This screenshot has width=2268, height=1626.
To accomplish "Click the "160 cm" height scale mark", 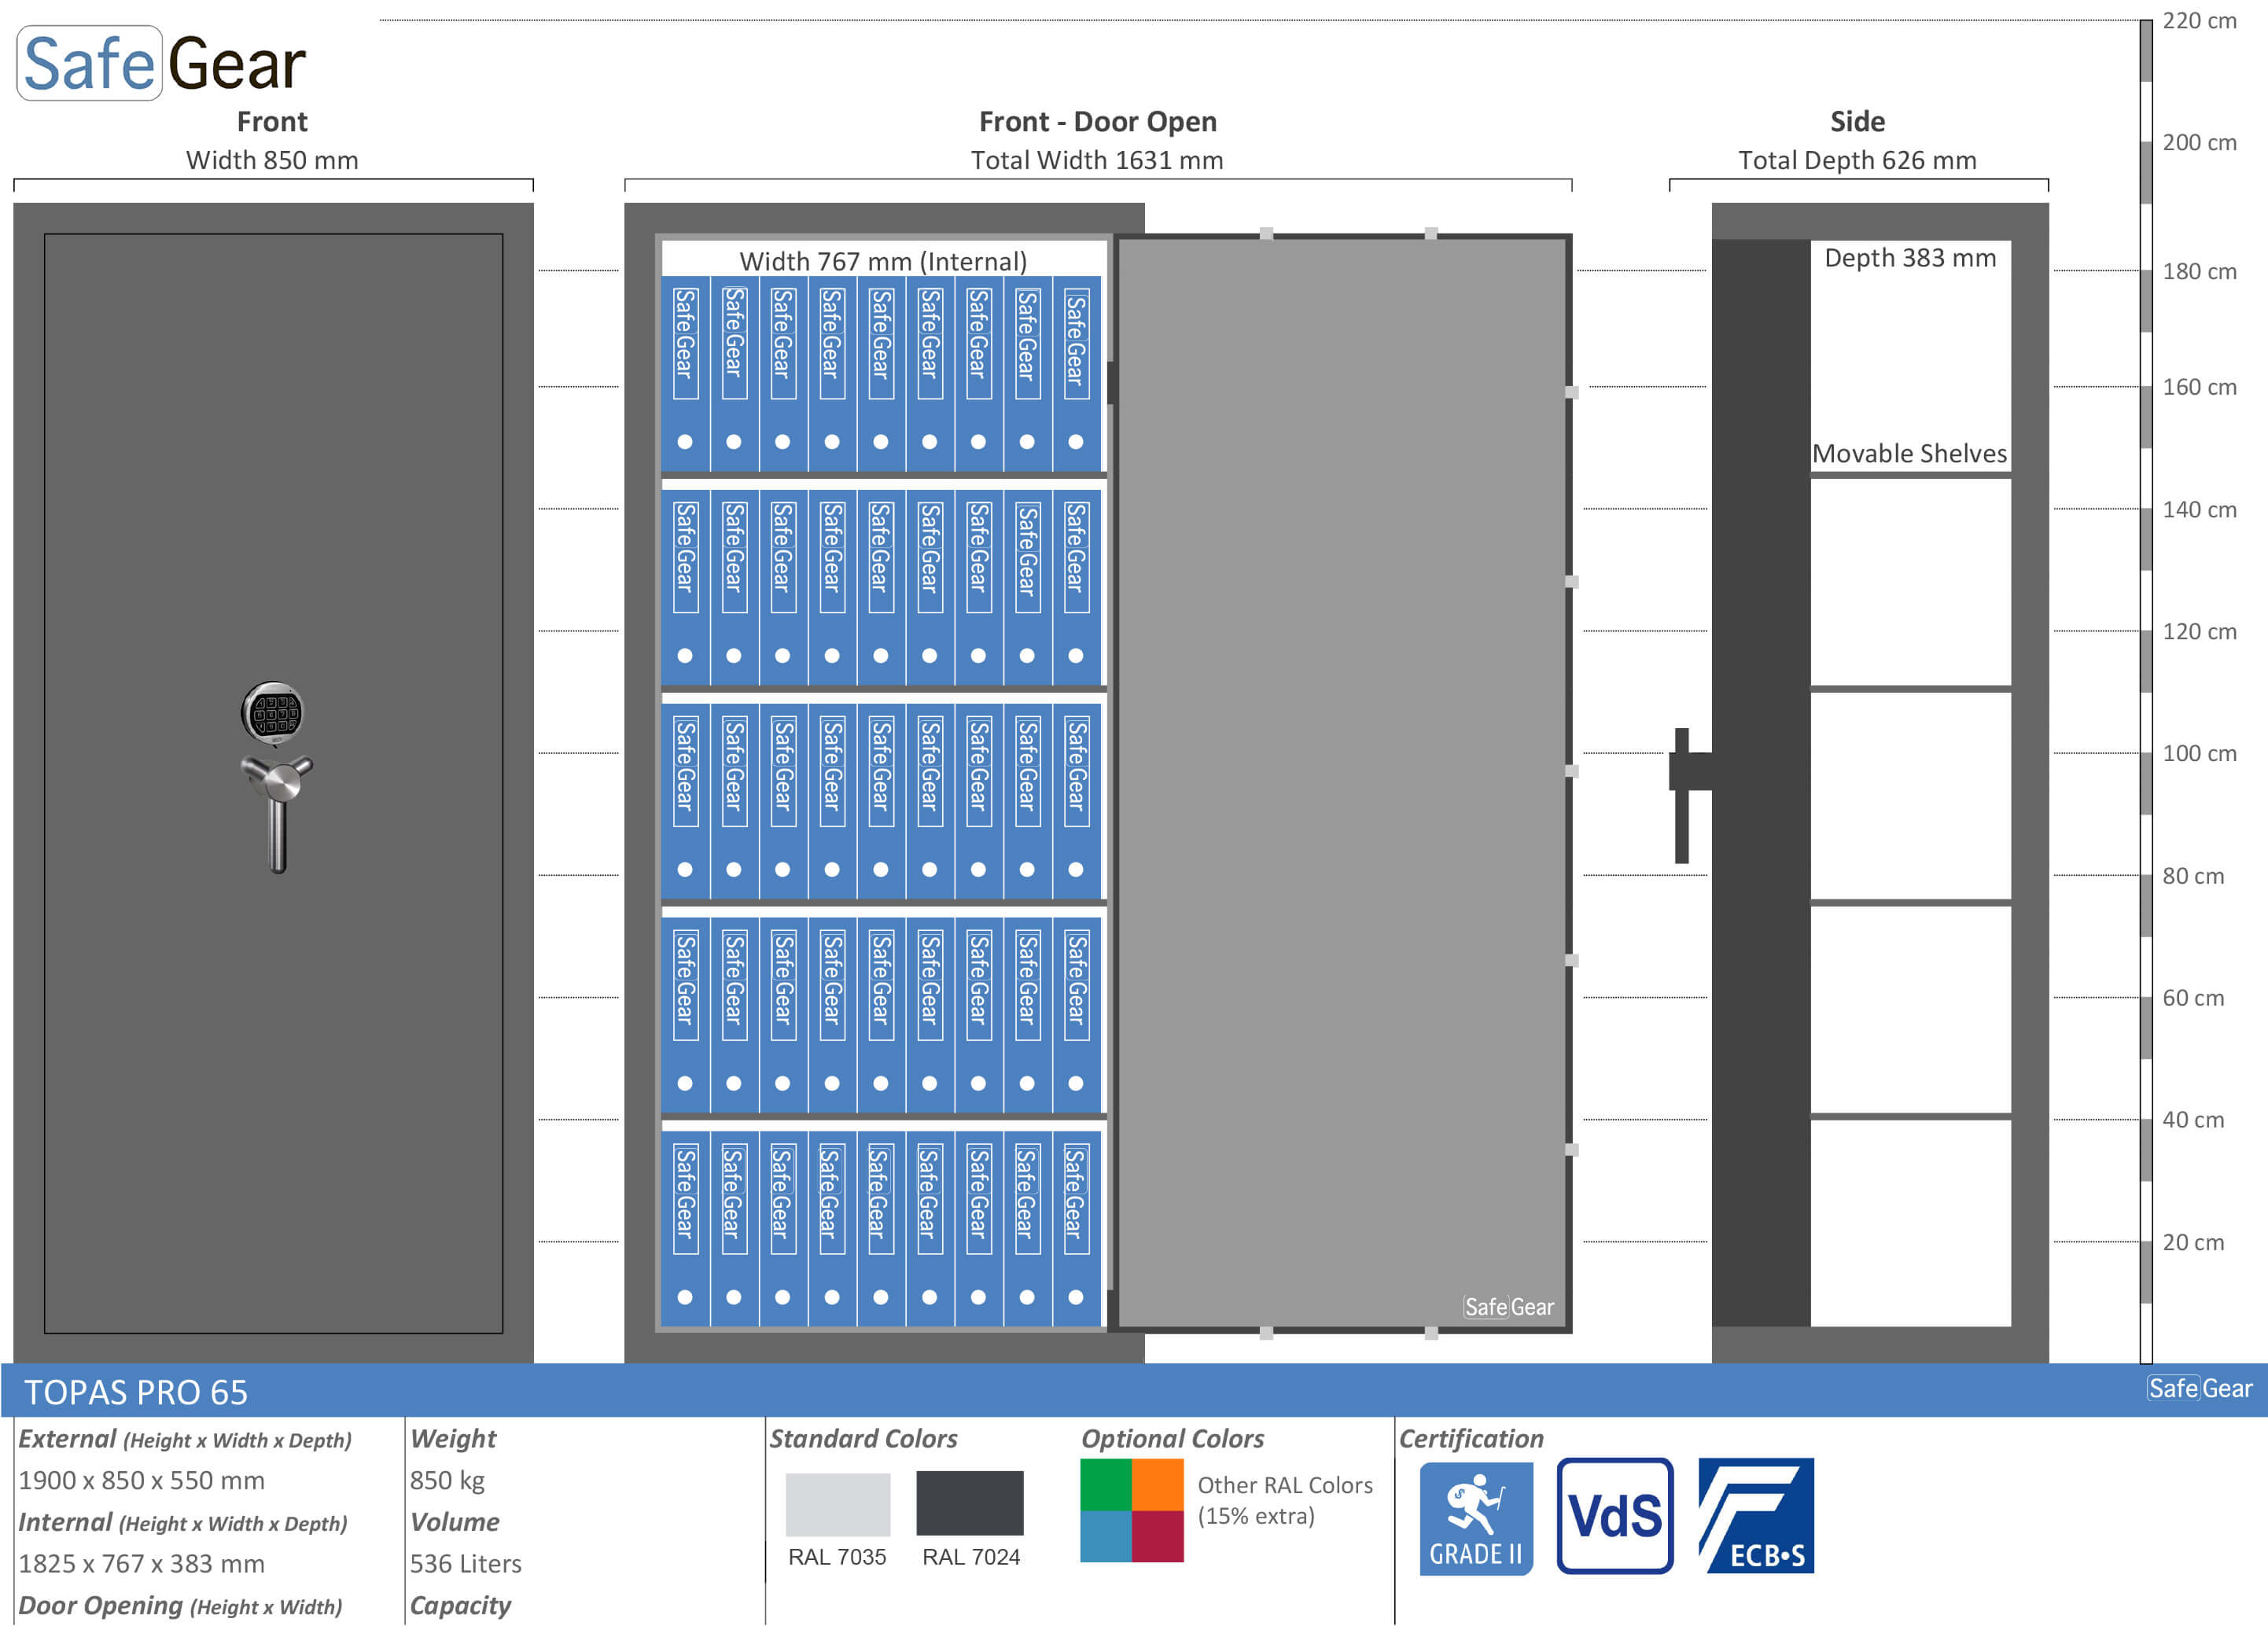I will (x=2200, y=387).
